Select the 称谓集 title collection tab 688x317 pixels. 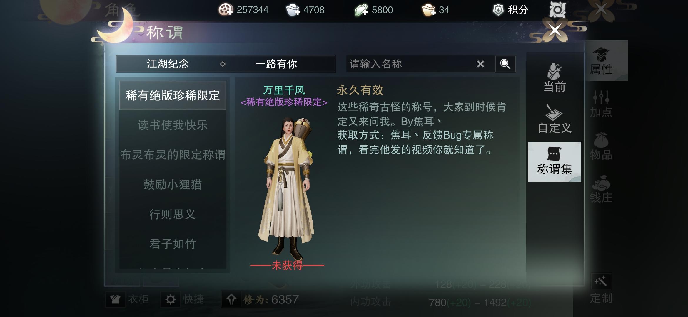555,162
